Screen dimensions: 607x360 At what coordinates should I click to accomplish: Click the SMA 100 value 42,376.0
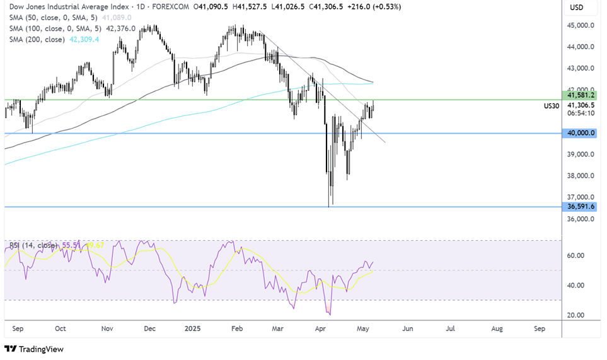point(121,28)
